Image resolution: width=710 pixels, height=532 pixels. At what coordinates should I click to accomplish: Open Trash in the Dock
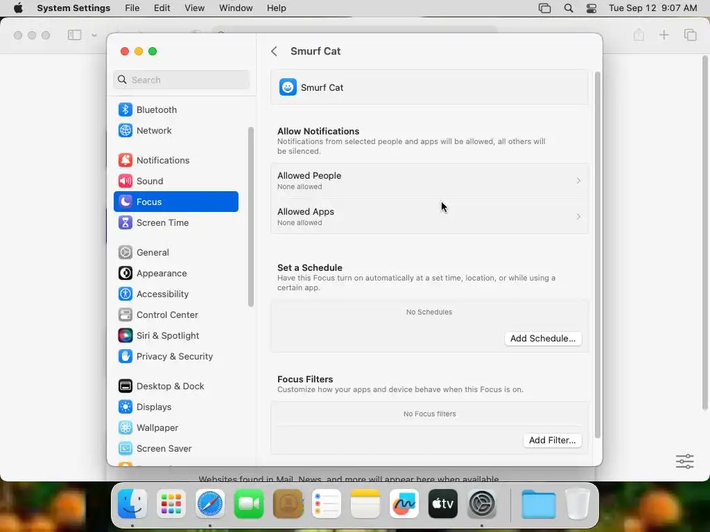578,504
